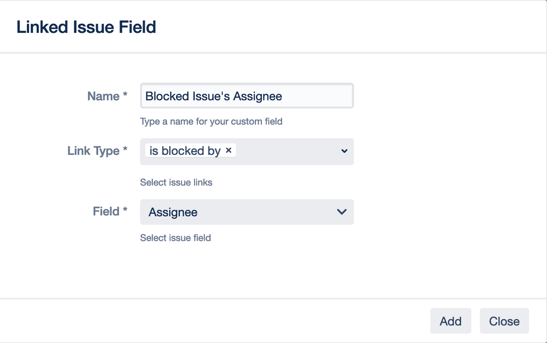Click the Close button

point(504,321)
